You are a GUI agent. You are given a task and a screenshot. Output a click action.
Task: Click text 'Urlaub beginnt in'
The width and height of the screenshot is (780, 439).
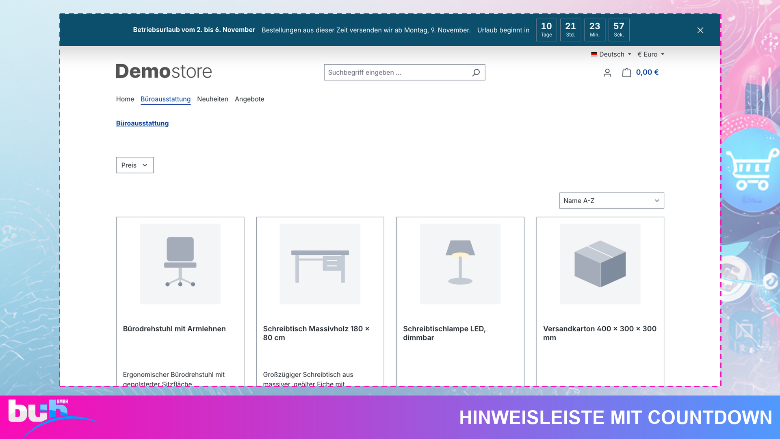[503, 30]
